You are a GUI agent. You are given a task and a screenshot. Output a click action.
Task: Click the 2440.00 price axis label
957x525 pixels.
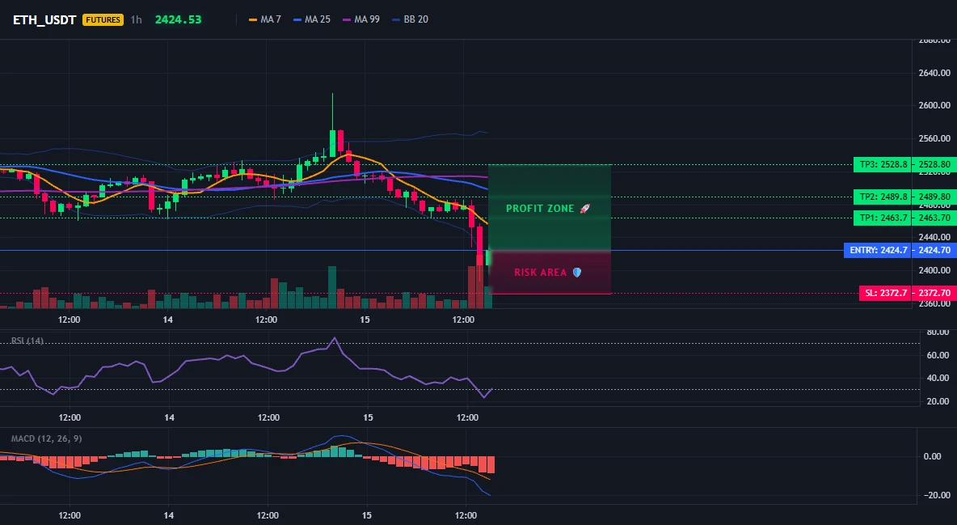pos(934,237)
